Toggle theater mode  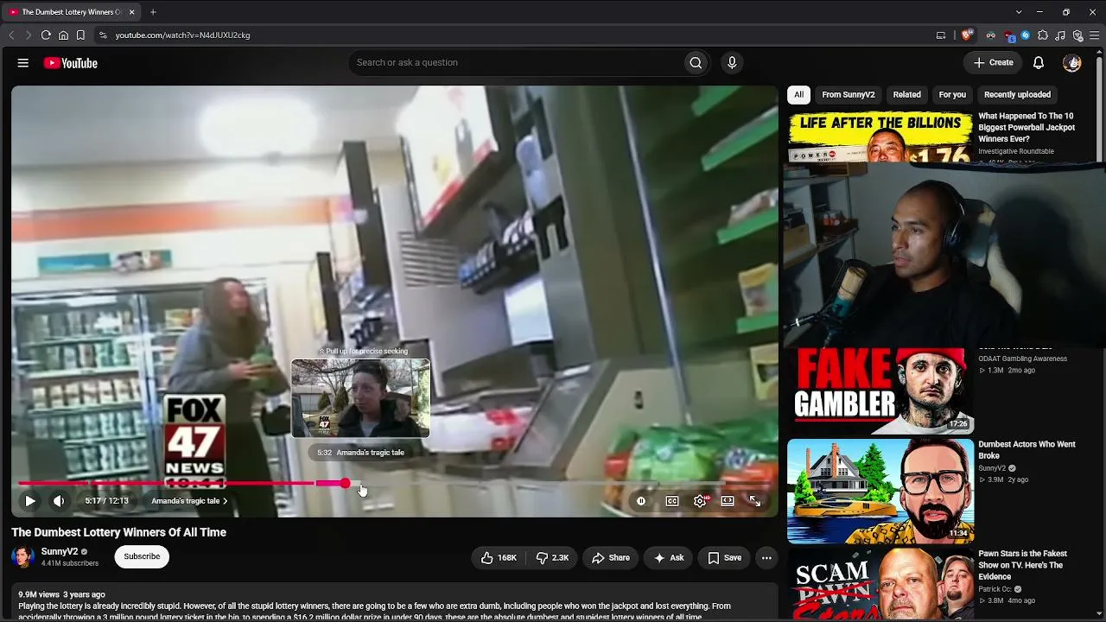[x=728, y=501]
